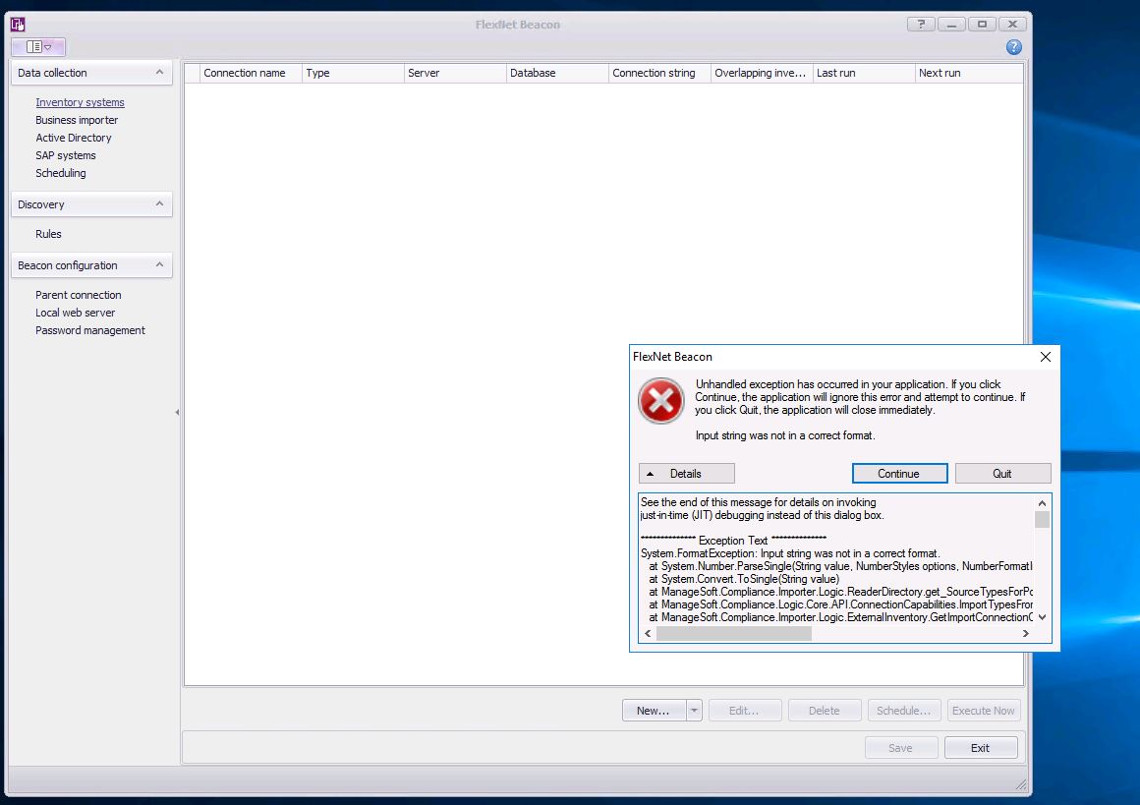
Task: Sort by Connection name column
Action: [x=251, y=73]
